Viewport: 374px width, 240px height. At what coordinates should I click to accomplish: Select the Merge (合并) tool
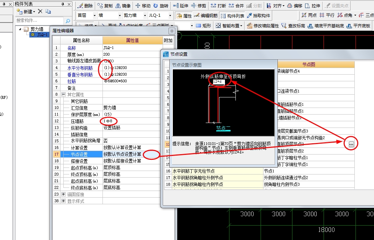236,6
